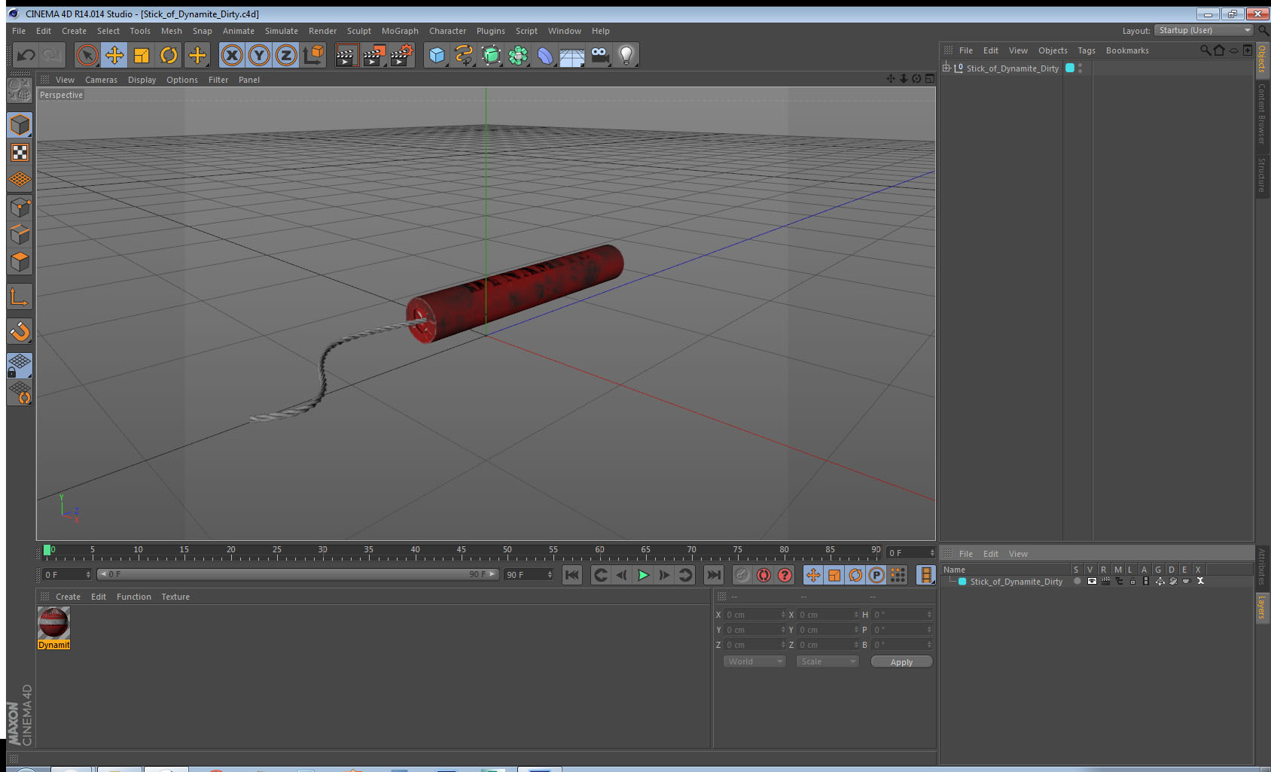Activate the Scale tool in the top toolbar

pos(142,55)
